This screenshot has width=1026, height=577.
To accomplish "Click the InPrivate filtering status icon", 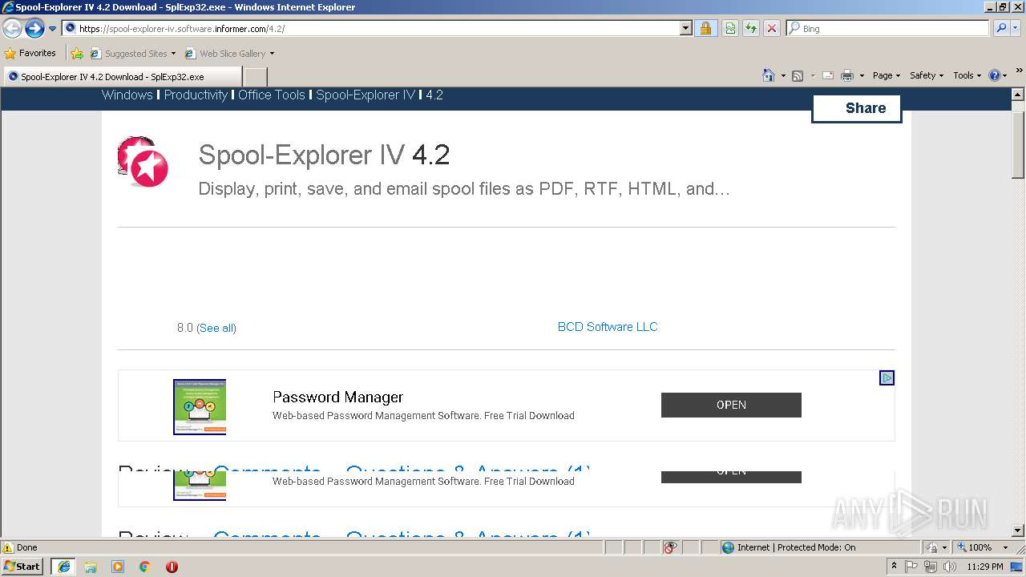I will [671, 547].
